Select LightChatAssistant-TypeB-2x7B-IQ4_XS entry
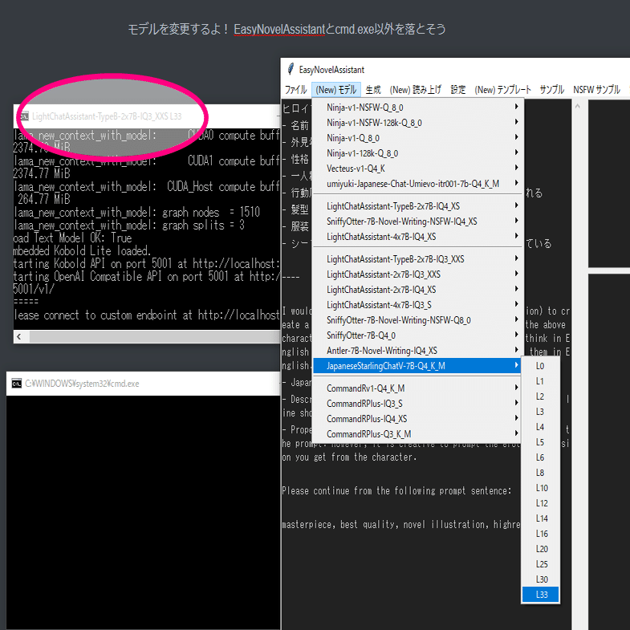This screenshot has width=630, height=630. pyautogui.click(x=418, y=206)
